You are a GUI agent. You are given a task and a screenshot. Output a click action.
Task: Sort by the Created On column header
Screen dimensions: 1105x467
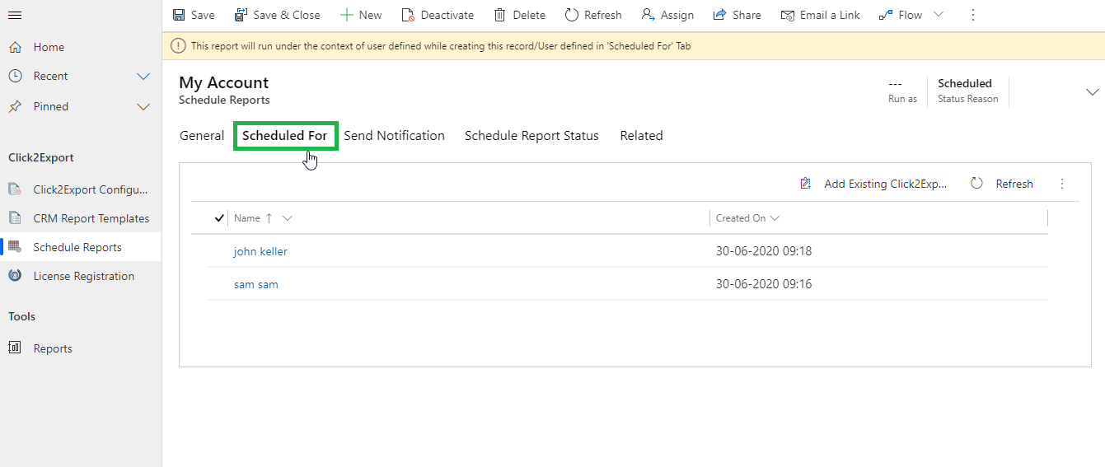741,218
